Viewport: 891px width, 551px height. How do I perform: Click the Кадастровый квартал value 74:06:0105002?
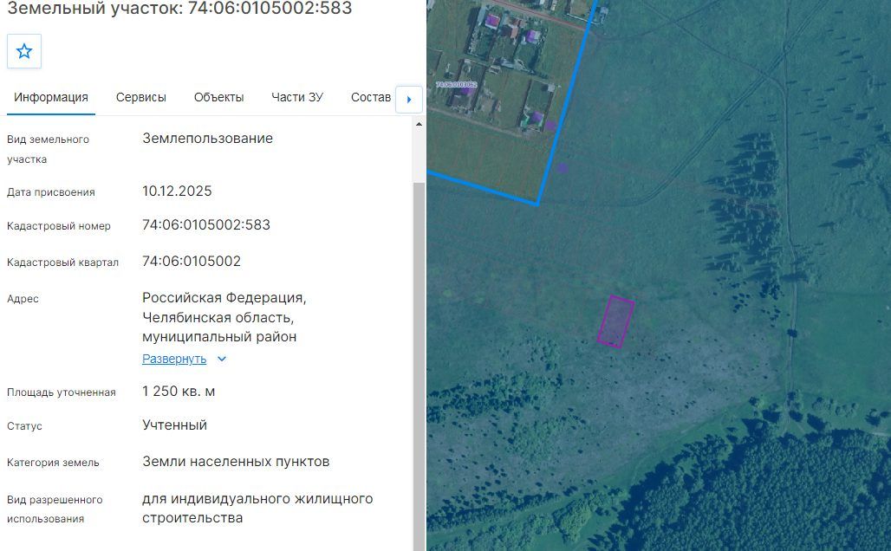(192, 262)
